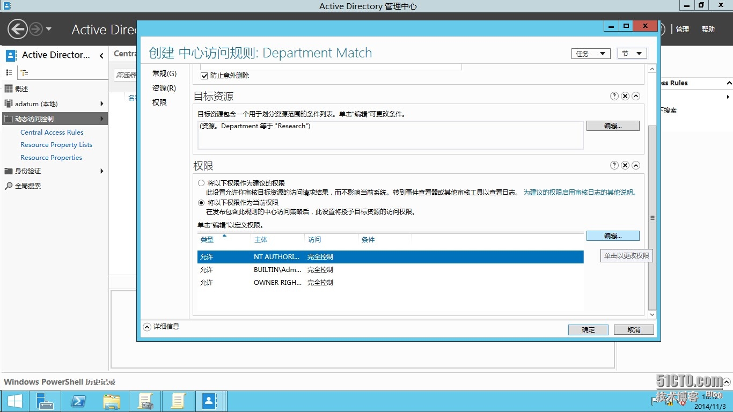Switch navigation pane to list view
Screen dimensions: 733x412
9,72
